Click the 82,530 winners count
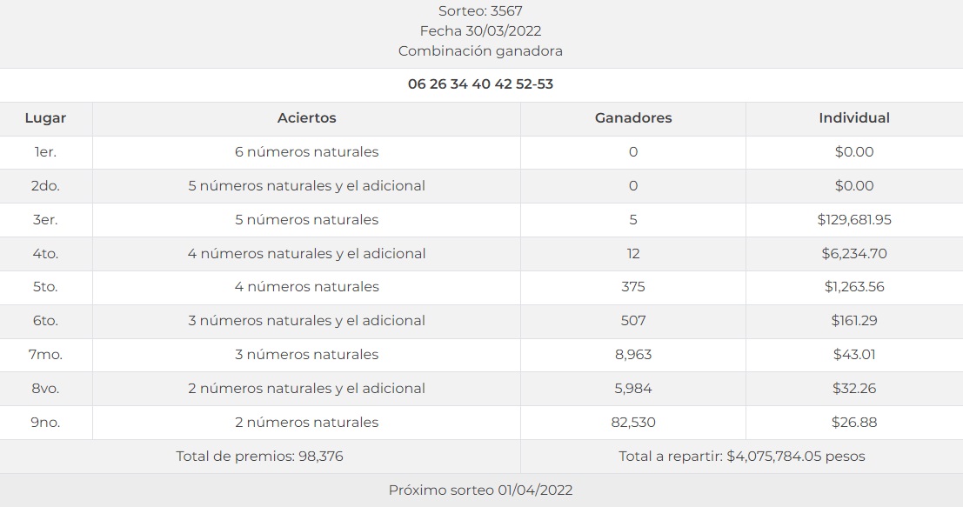963x507 pixels. [x=632, y=423]
